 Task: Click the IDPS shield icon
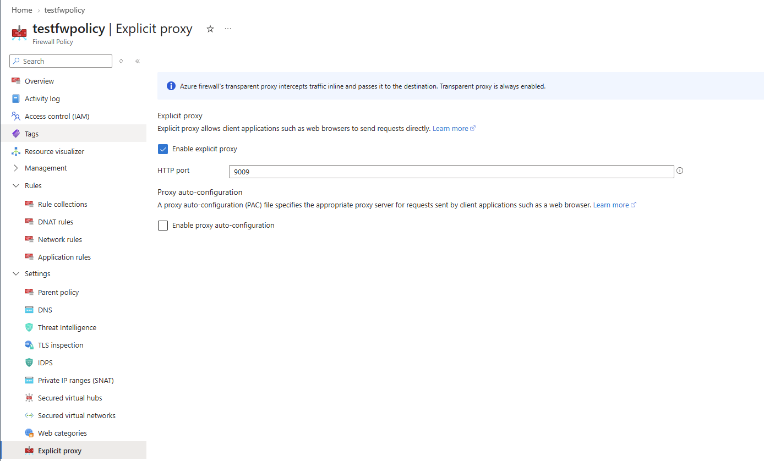click(x=29, y=363)
